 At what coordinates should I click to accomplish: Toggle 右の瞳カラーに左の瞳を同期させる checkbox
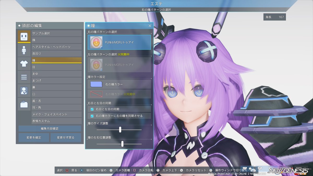point(92,116)
